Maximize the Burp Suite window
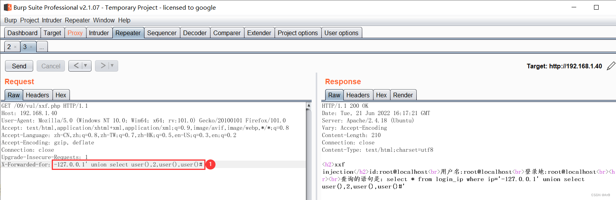 (596, 7)
